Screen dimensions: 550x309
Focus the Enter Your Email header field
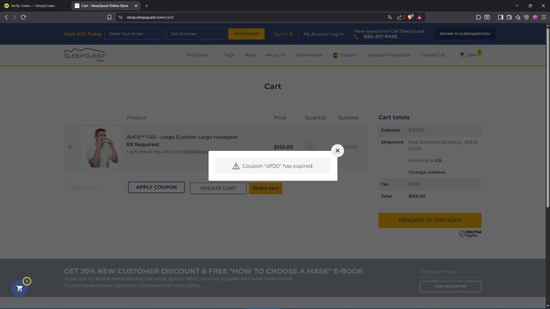135,34
